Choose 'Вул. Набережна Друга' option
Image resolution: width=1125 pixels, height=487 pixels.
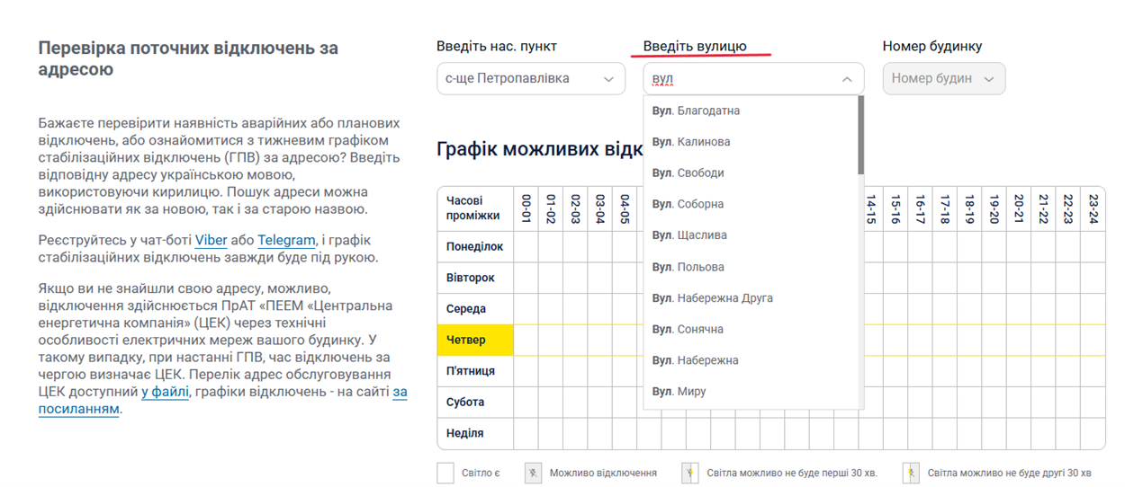click(712, 297)
